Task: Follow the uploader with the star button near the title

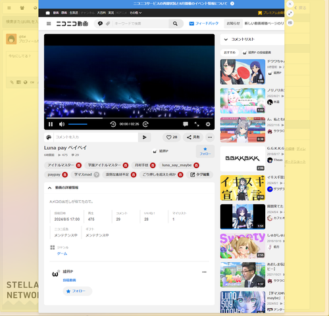Action: pos(205,151)
